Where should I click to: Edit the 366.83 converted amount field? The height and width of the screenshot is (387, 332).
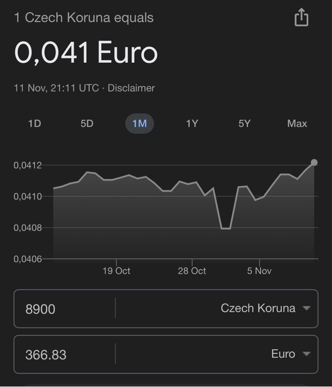[x=62, y=355]
